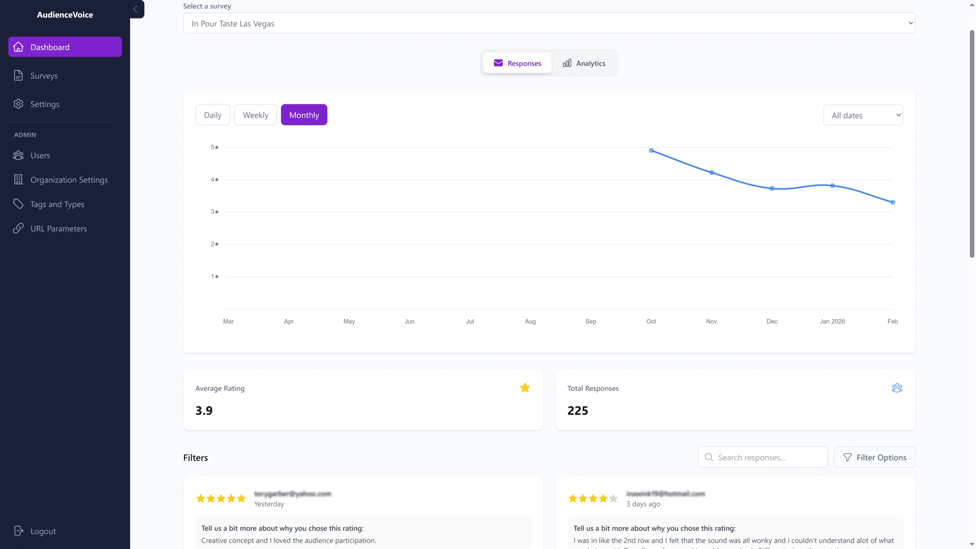This screenshot has height=549, width=976.
Task: Switch chart to Daily view
Action: pyautogui.click(x=212, y=115)
